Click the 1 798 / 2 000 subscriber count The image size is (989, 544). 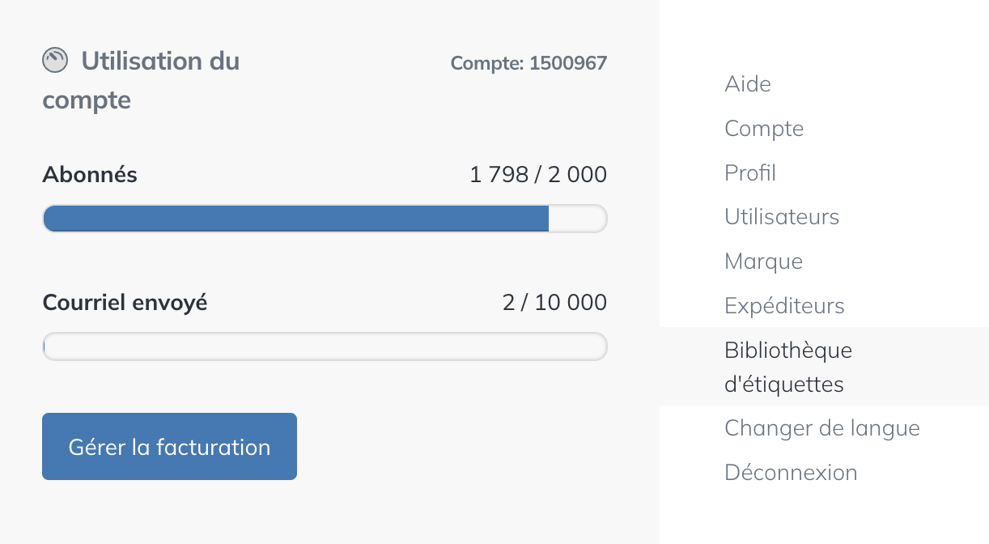tap(538, 174)
